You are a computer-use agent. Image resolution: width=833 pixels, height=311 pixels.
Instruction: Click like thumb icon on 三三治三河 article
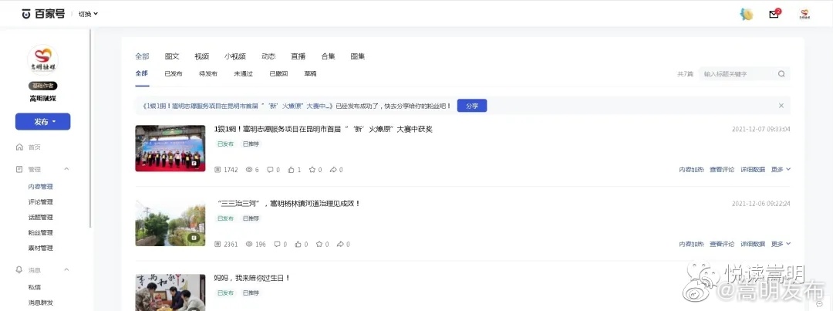[298, 244]
